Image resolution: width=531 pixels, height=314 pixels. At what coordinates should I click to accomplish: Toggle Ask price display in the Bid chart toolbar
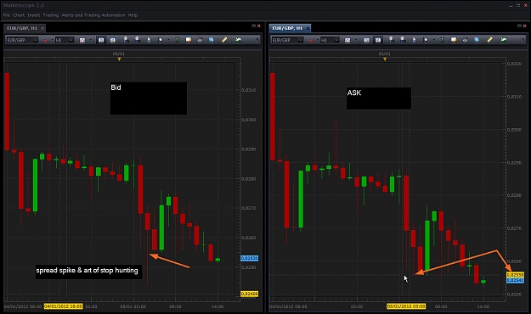click(112, 40)
